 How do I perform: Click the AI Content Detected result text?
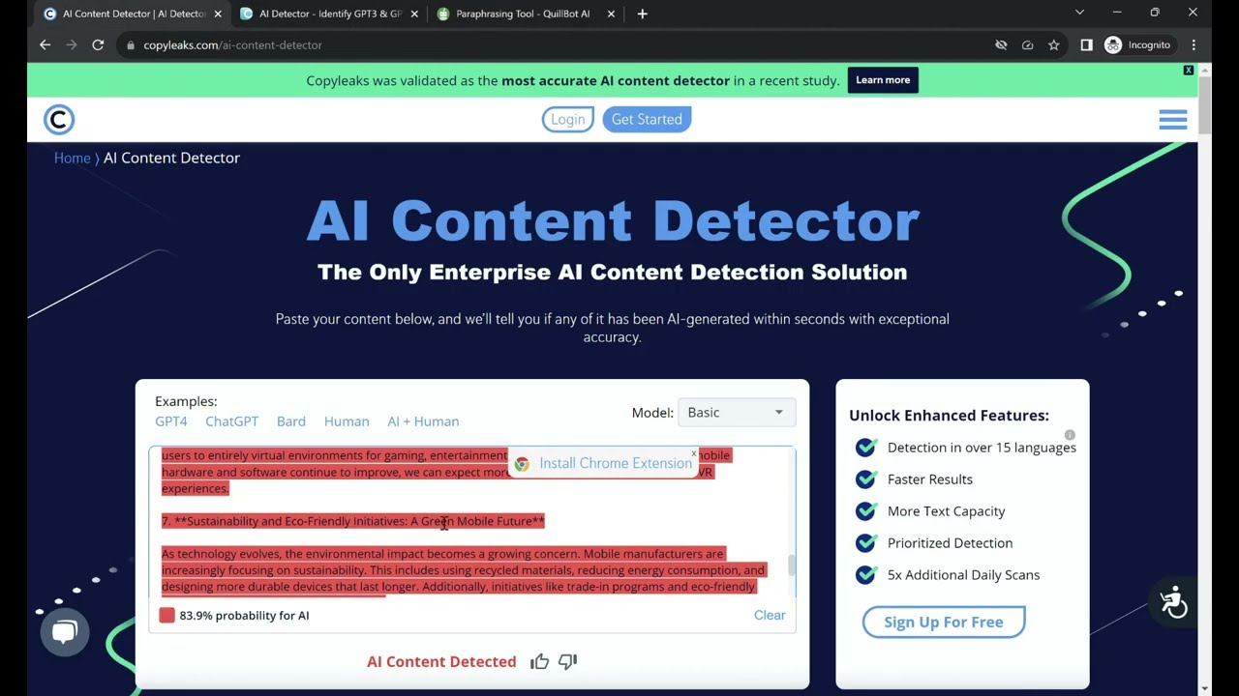click(441, 661)
